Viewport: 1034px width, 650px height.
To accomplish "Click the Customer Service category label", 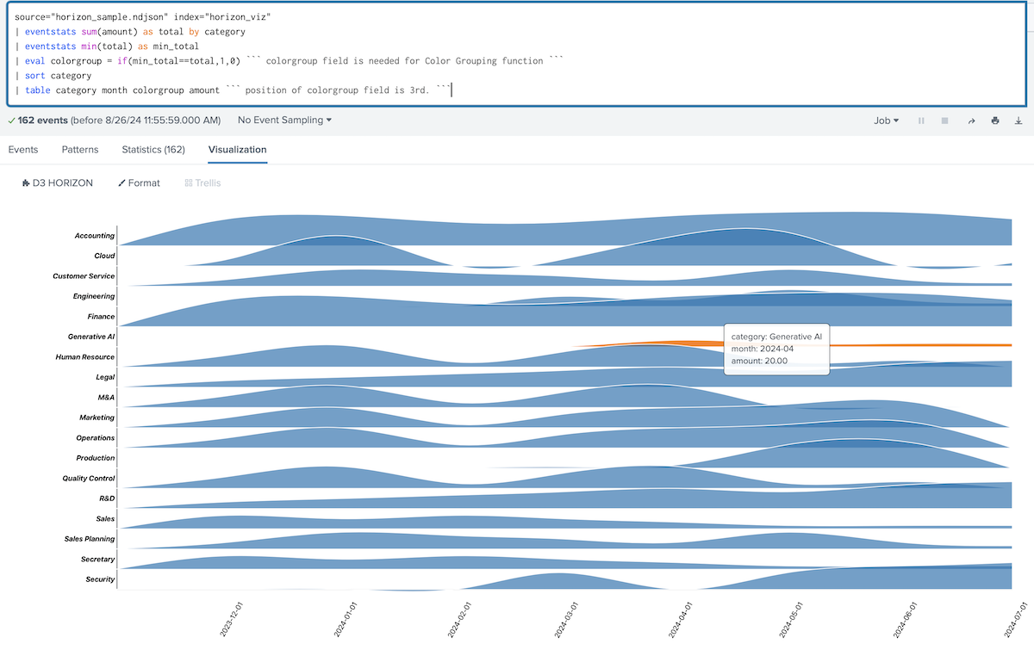I will 84,276.
